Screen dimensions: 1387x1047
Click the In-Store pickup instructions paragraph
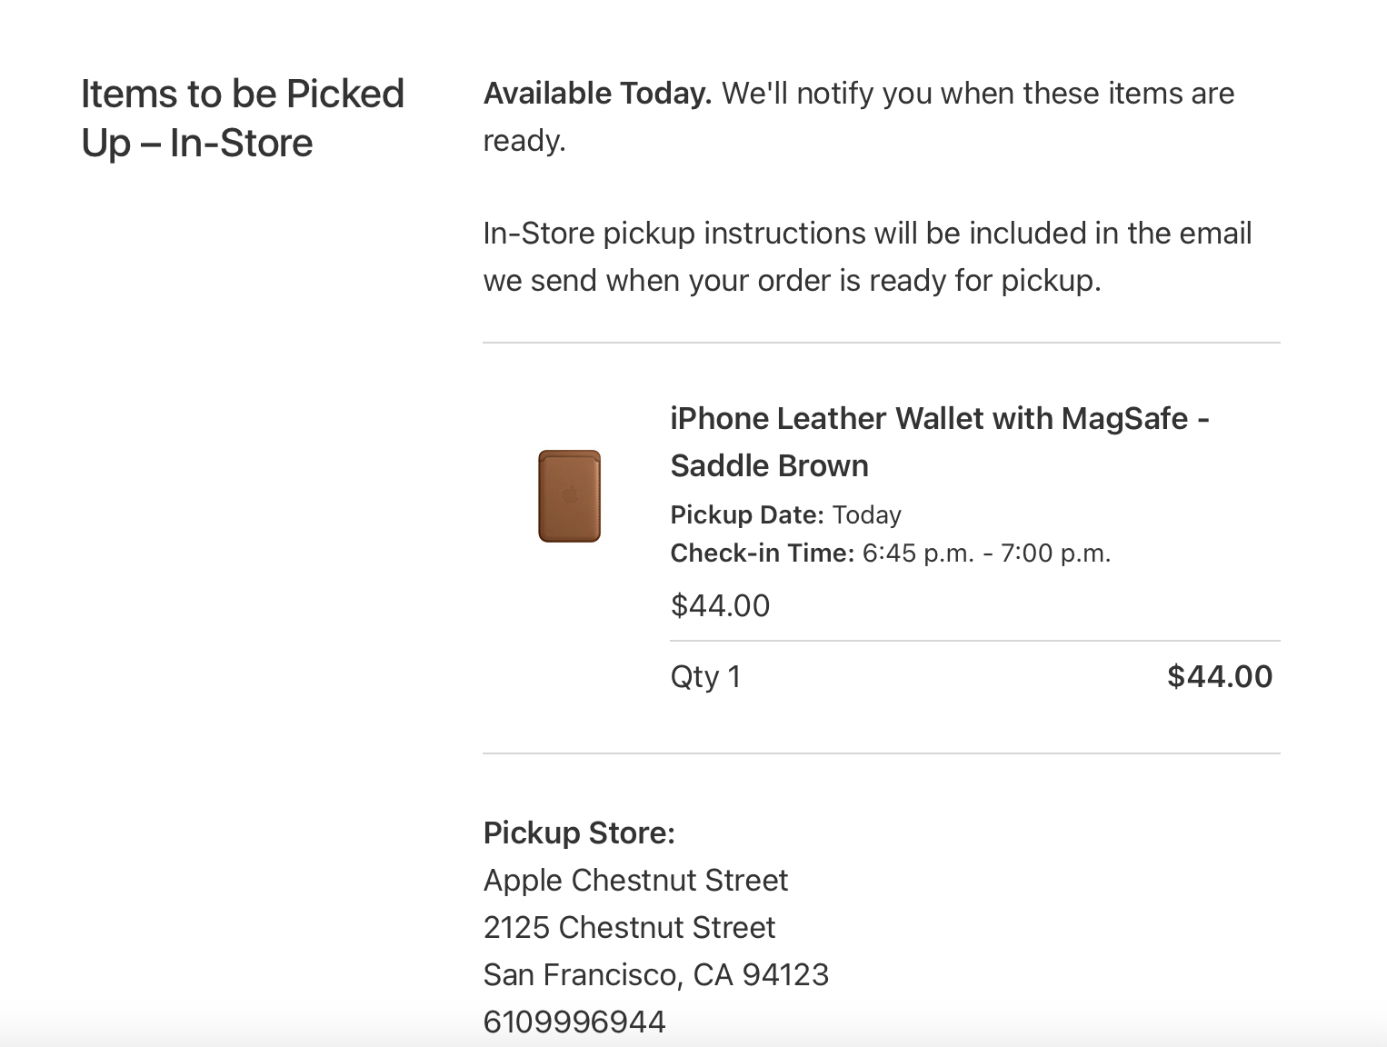tap(866, 257)
